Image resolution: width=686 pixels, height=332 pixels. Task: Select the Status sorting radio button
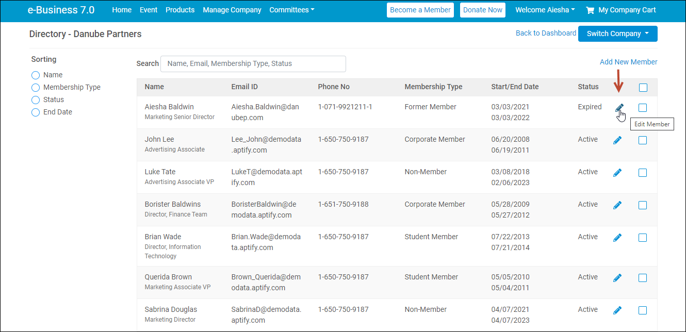pos(36,100)
